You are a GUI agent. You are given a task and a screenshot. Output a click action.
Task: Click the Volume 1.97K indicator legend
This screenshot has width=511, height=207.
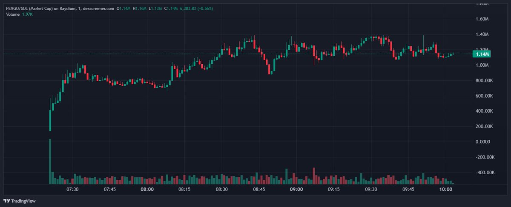(x=19, y=14)
